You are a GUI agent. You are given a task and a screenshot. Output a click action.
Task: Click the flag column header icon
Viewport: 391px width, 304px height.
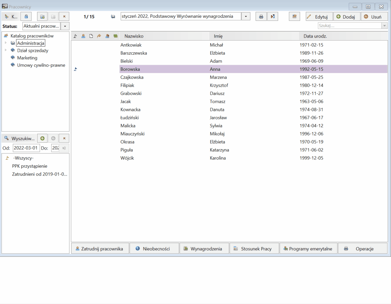click(75, 36)
